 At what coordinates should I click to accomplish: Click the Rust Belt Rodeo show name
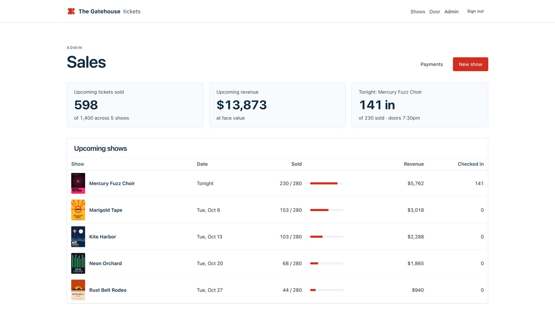tap(108, 290)
